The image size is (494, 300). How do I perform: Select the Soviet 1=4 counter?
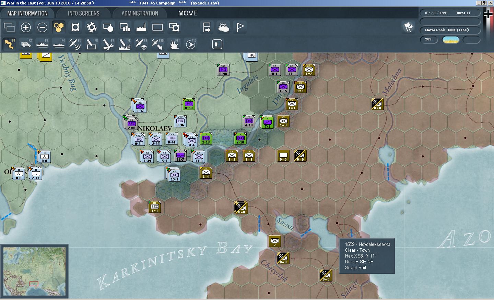pos(206,173)
